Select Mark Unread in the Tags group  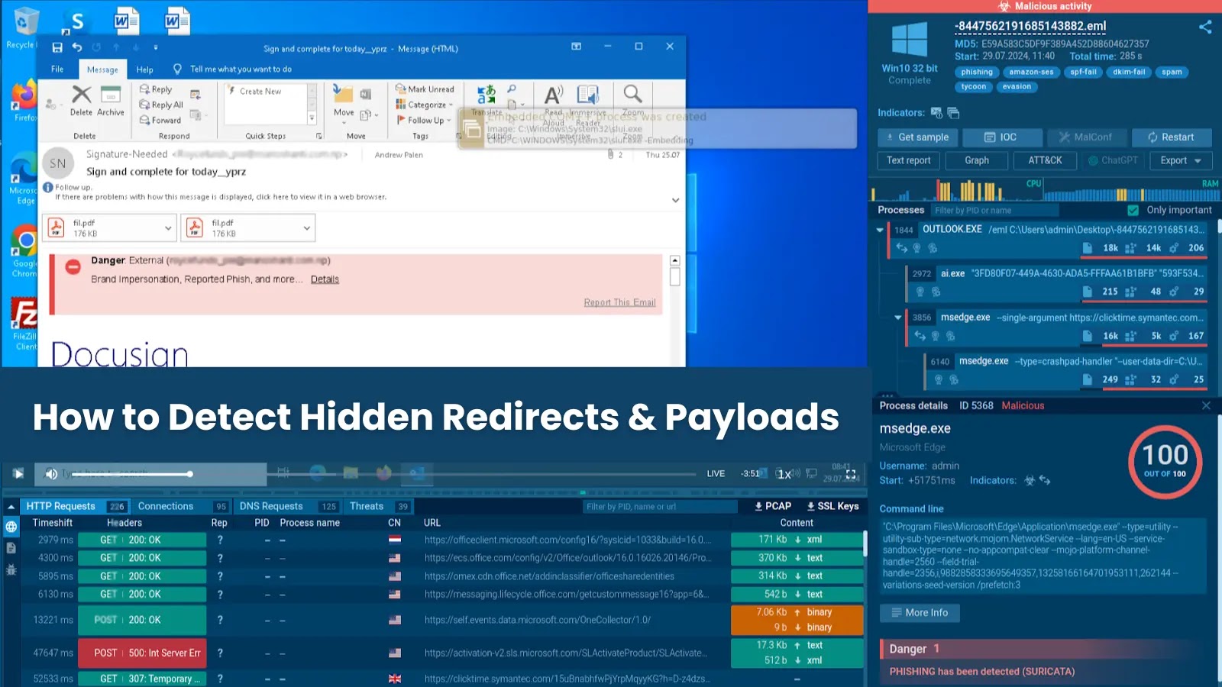(425, 89)
